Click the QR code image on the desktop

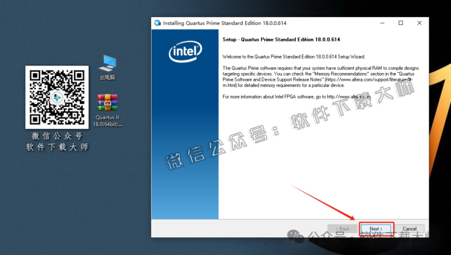pos(57,96)
